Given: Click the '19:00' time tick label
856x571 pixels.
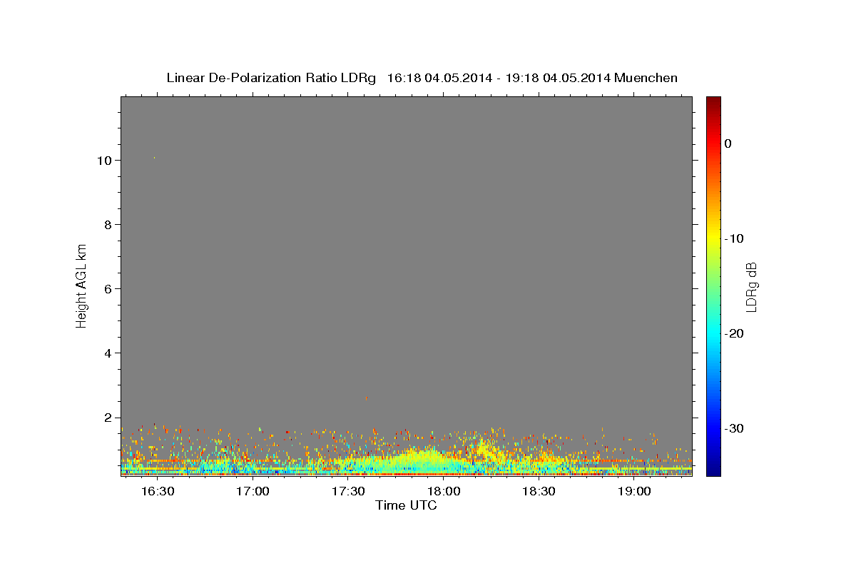Looking at the screenshot, I should point(633,492).
